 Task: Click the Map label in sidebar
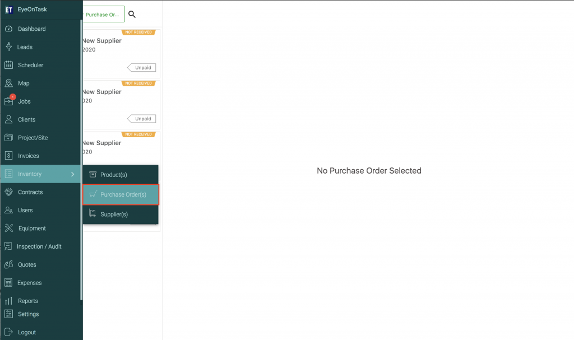pyautogui.click(x=24, y=83)
